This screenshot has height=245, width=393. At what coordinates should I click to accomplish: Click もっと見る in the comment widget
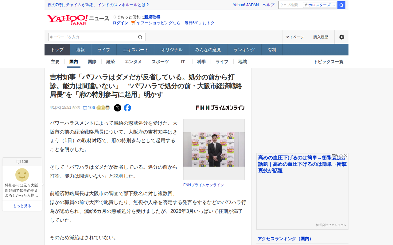coord(22,206)
